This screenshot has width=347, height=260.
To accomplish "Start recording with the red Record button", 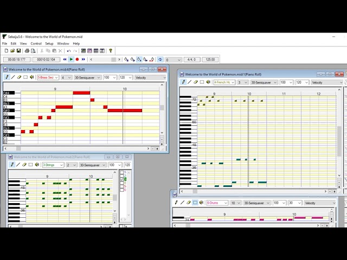I will pyautogui.click(x=77, y=59).
